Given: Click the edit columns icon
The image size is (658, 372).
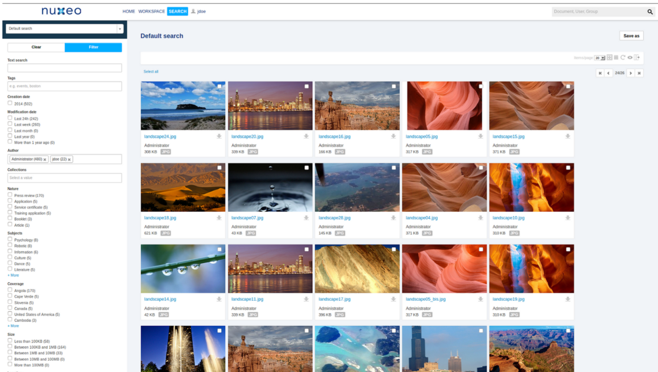Looking at the screenshot, I should [x=637, y=57].
